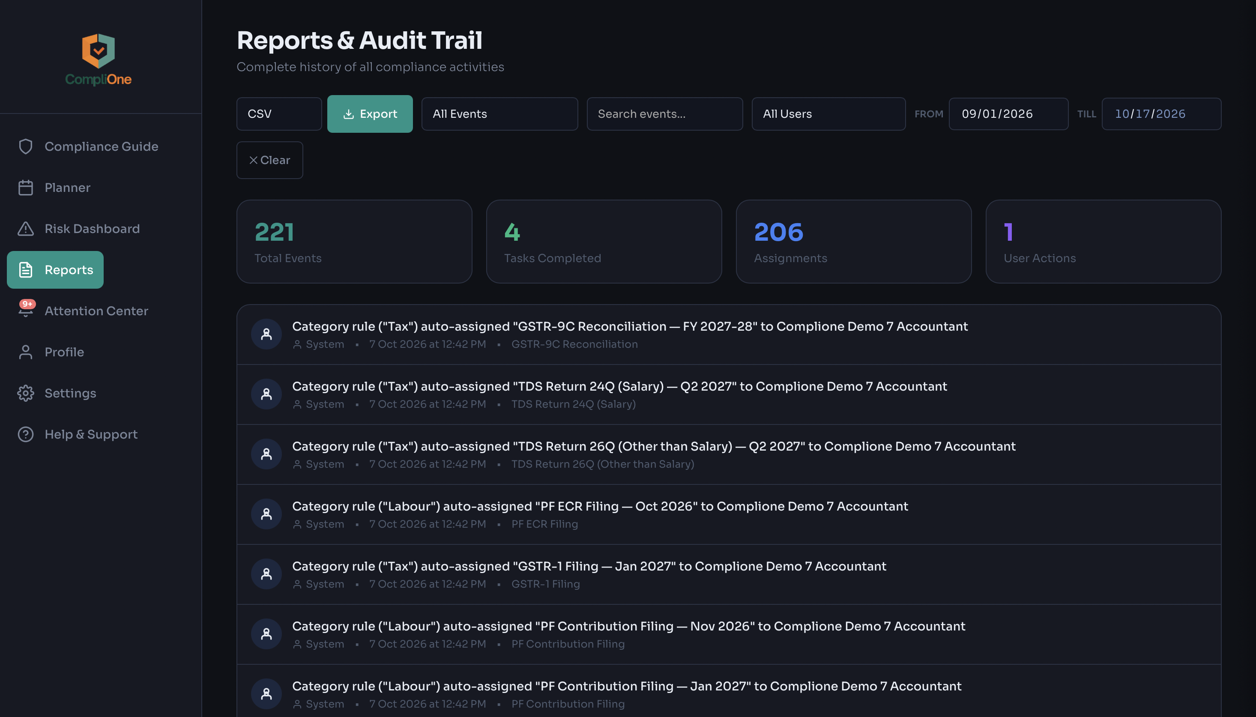Click the "TDS Return 26Q (Other than Salary)" tag
This screenshot has height=717, width=1256.
coord(603,464)
